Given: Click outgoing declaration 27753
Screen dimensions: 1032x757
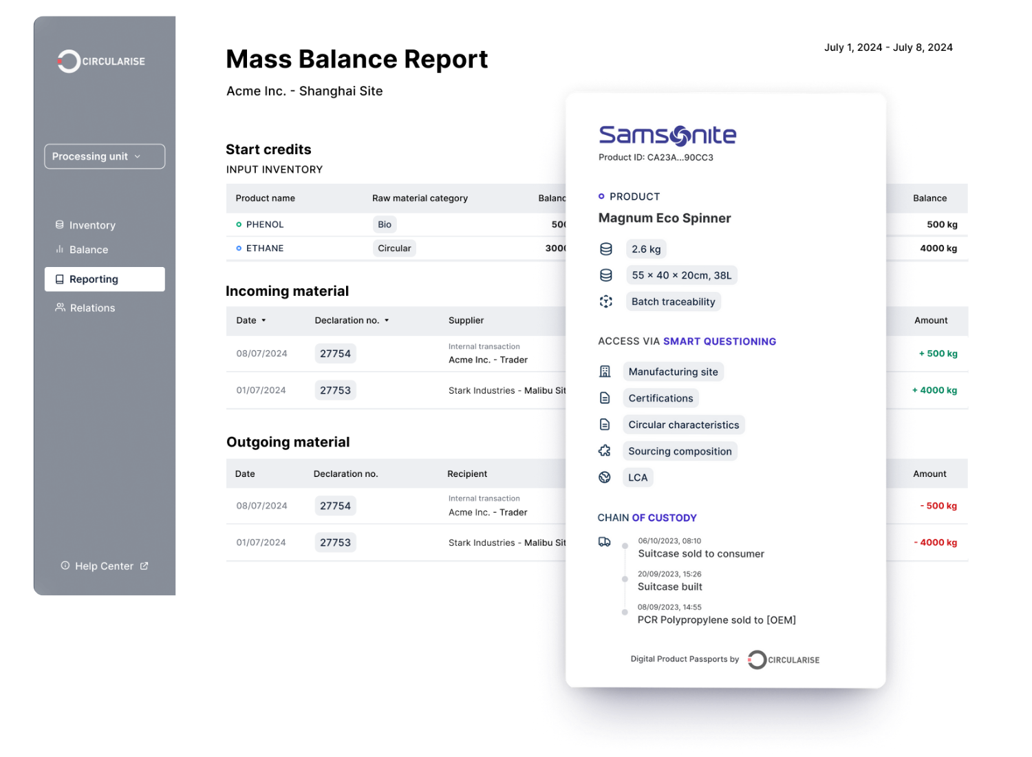Looking at the screenshot, I should pyautogui.click(x=335, y=542).
